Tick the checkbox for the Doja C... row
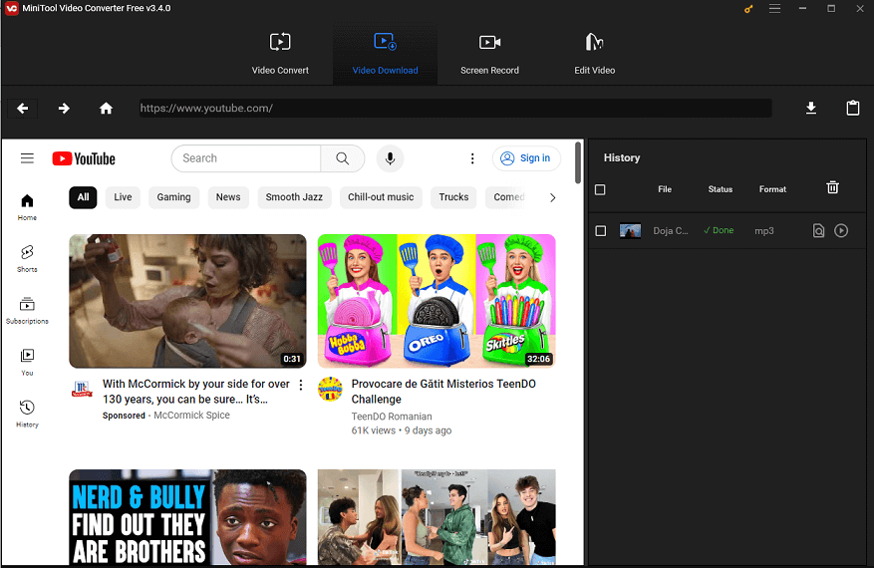This screenshot has height=568, width=874. 600,231
